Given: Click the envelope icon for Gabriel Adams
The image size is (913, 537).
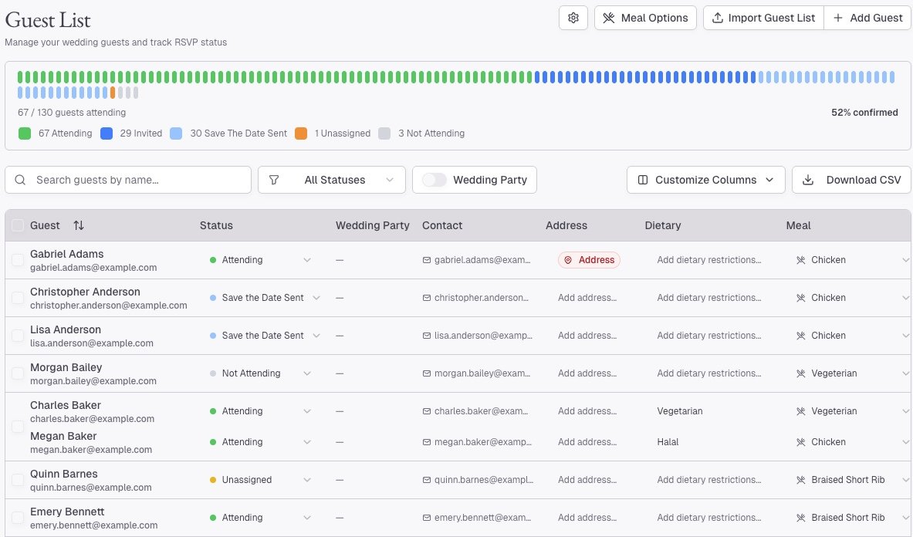Looking at the screenshot, I should (427, 260).
